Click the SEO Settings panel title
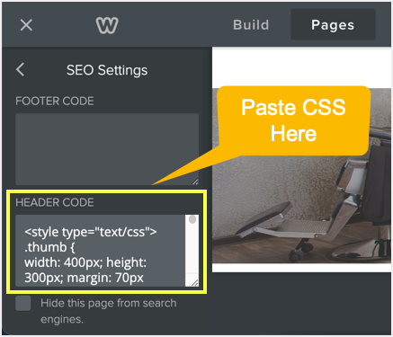The width and height of the screenshot is (393, 337). (107, 70)
